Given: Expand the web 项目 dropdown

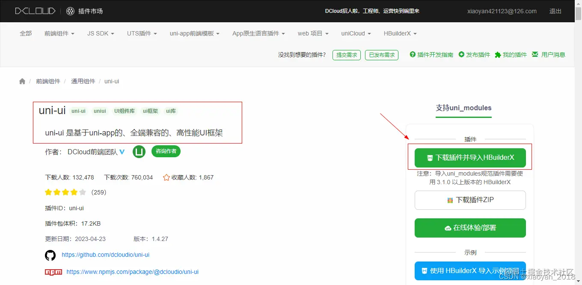Looking at the screenshot, I should click(x=313, y=33).
